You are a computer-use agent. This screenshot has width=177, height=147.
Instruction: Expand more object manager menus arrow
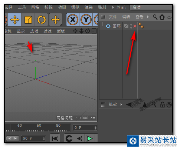point(148,17)
